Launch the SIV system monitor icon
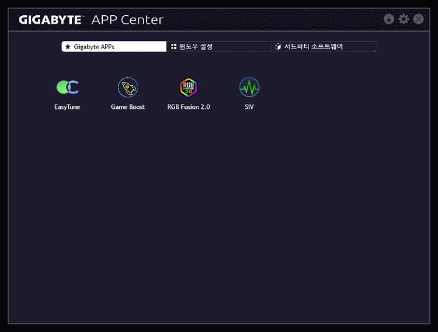This screenshot has height=332, width=438. tap(249, 88)
